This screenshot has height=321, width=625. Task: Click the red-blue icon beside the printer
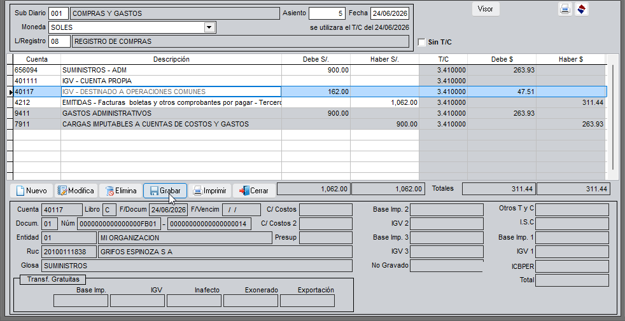click(x=582, y=9)
